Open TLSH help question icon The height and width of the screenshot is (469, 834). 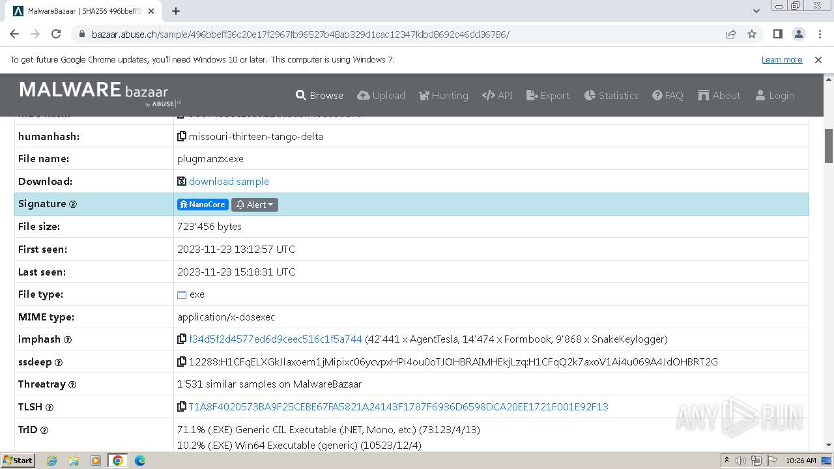[50, 408]
